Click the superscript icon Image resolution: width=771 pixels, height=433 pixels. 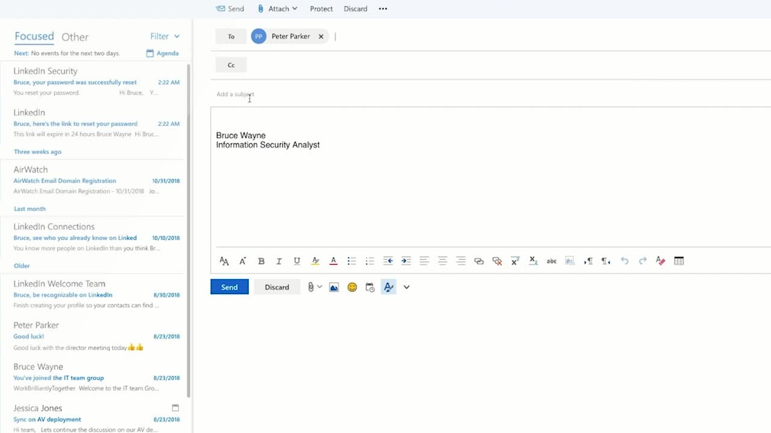515,261
